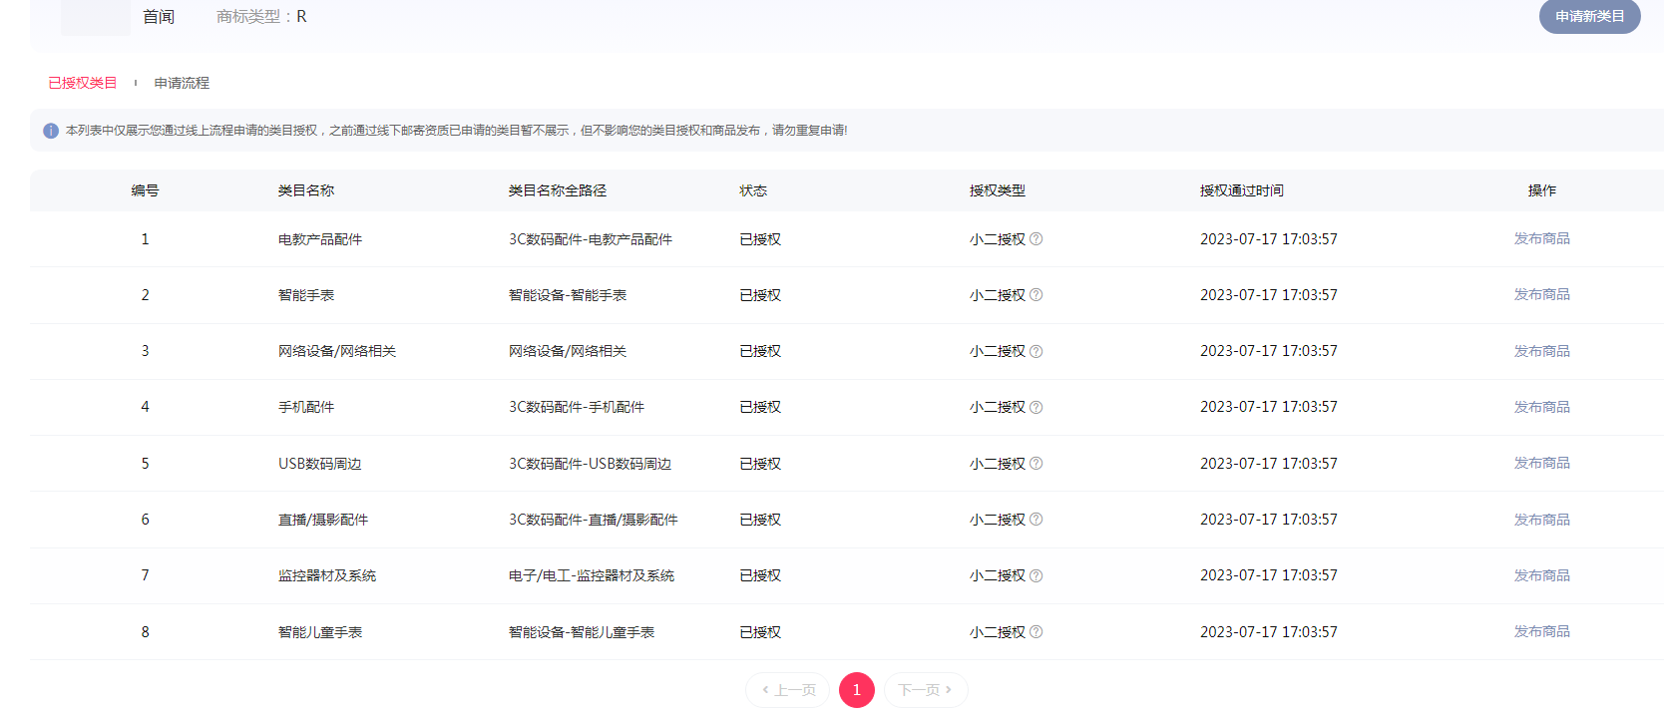Click help icon next to 小二授权 in 电教产品配件 row
This screenshot has width=1664, height=721.
pyautogui.click(x=1036, y=239)
